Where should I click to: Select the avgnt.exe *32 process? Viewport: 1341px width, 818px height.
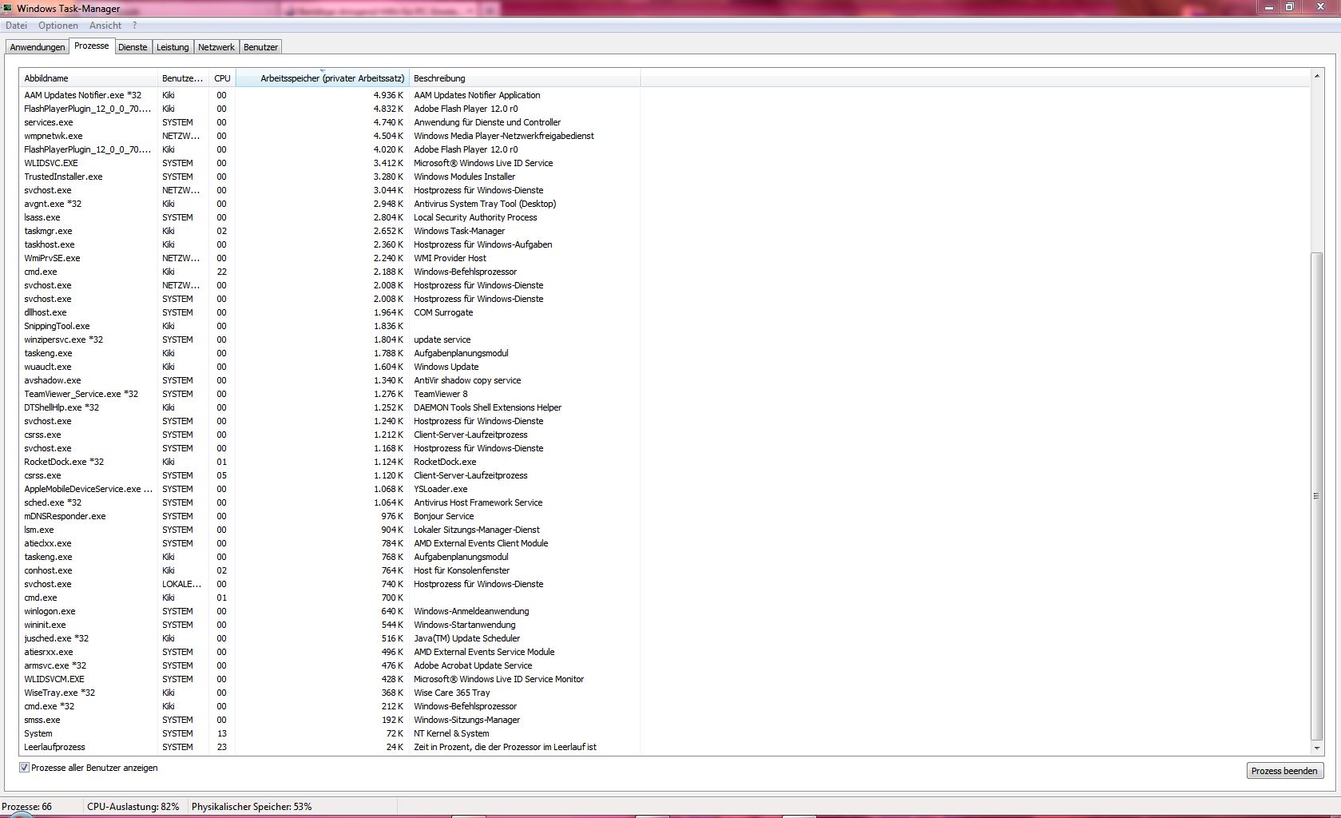[x=329, y=204]
